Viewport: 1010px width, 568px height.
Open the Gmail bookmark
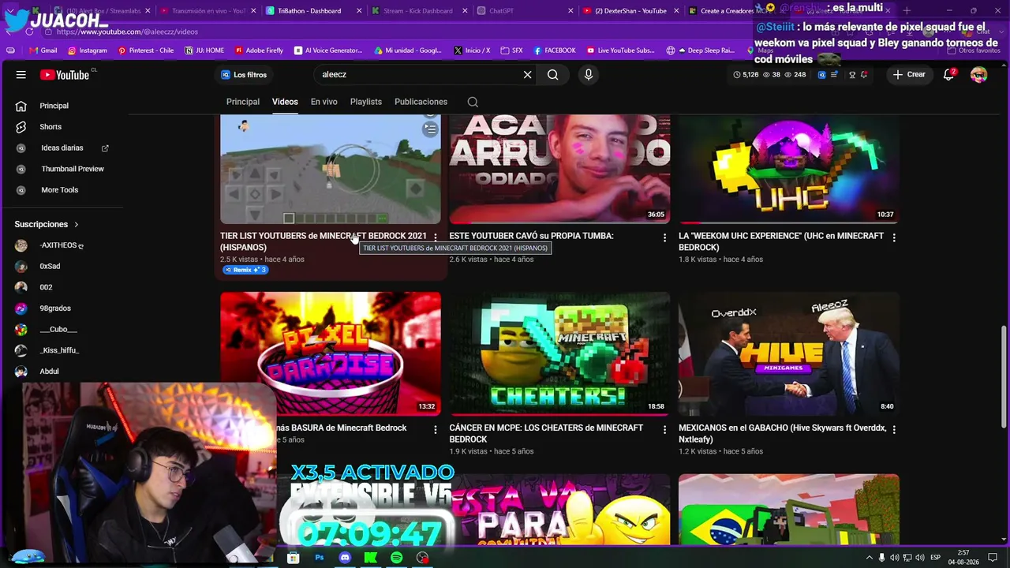pyautogui.click(x=43, y=50)
